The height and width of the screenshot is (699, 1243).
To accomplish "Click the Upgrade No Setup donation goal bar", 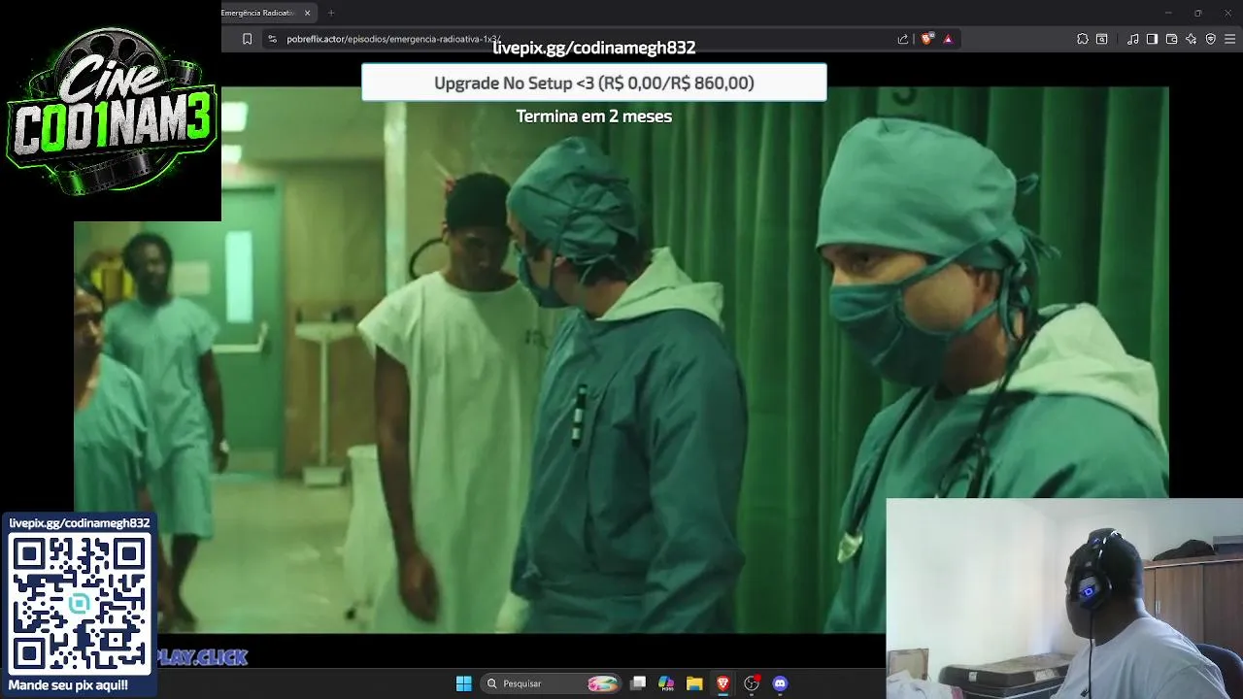I will pos(594,83).
